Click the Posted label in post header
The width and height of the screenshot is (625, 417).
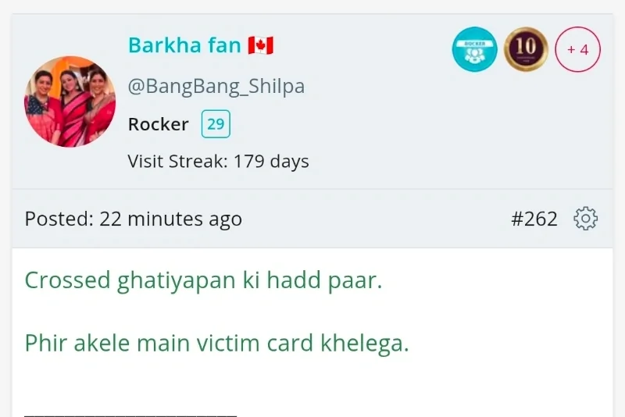click(x=59, y=219)
